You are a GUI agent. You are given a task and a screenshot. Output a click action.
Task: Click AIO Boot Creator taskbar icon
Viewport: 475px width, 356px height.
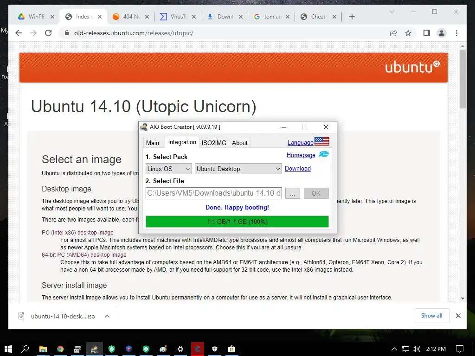pos(95,349)
